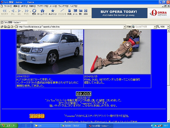Open the ファイル (File) menu

(x=7, y=6)
